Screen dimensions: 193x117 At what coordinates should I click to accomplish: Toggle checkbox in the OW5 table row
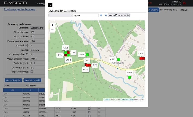[89, 109]
